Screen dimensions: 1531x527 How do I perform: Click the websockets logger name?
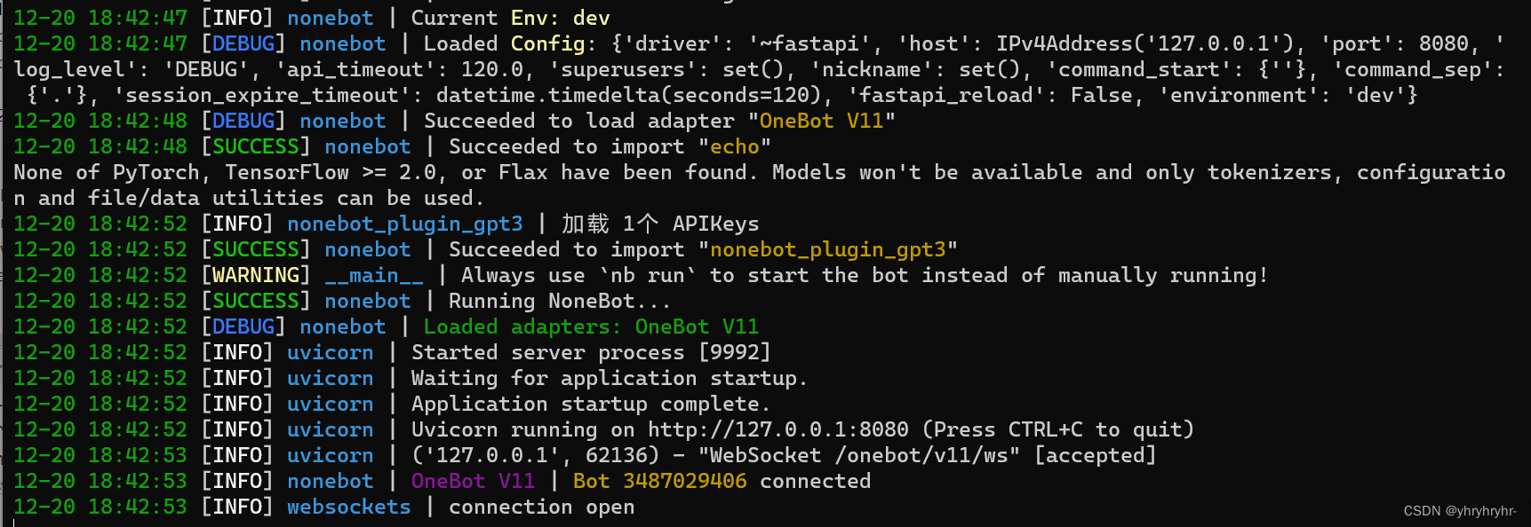click(349, 507)
